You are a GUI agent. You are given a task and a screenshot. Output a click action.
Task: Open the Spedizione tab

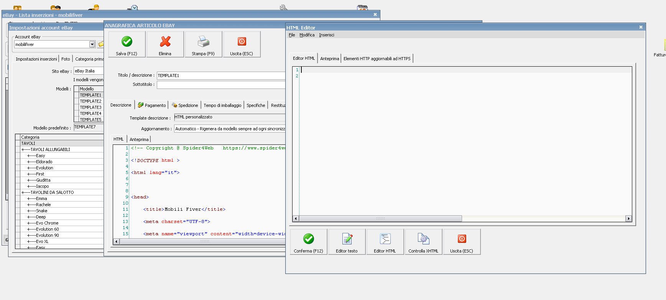185,105
